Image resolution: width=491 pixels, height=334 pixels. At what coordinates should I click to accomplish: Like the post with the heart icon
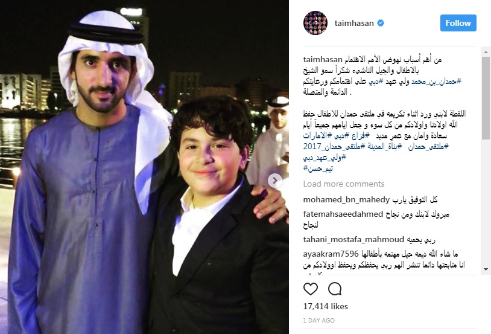point(310,289)
